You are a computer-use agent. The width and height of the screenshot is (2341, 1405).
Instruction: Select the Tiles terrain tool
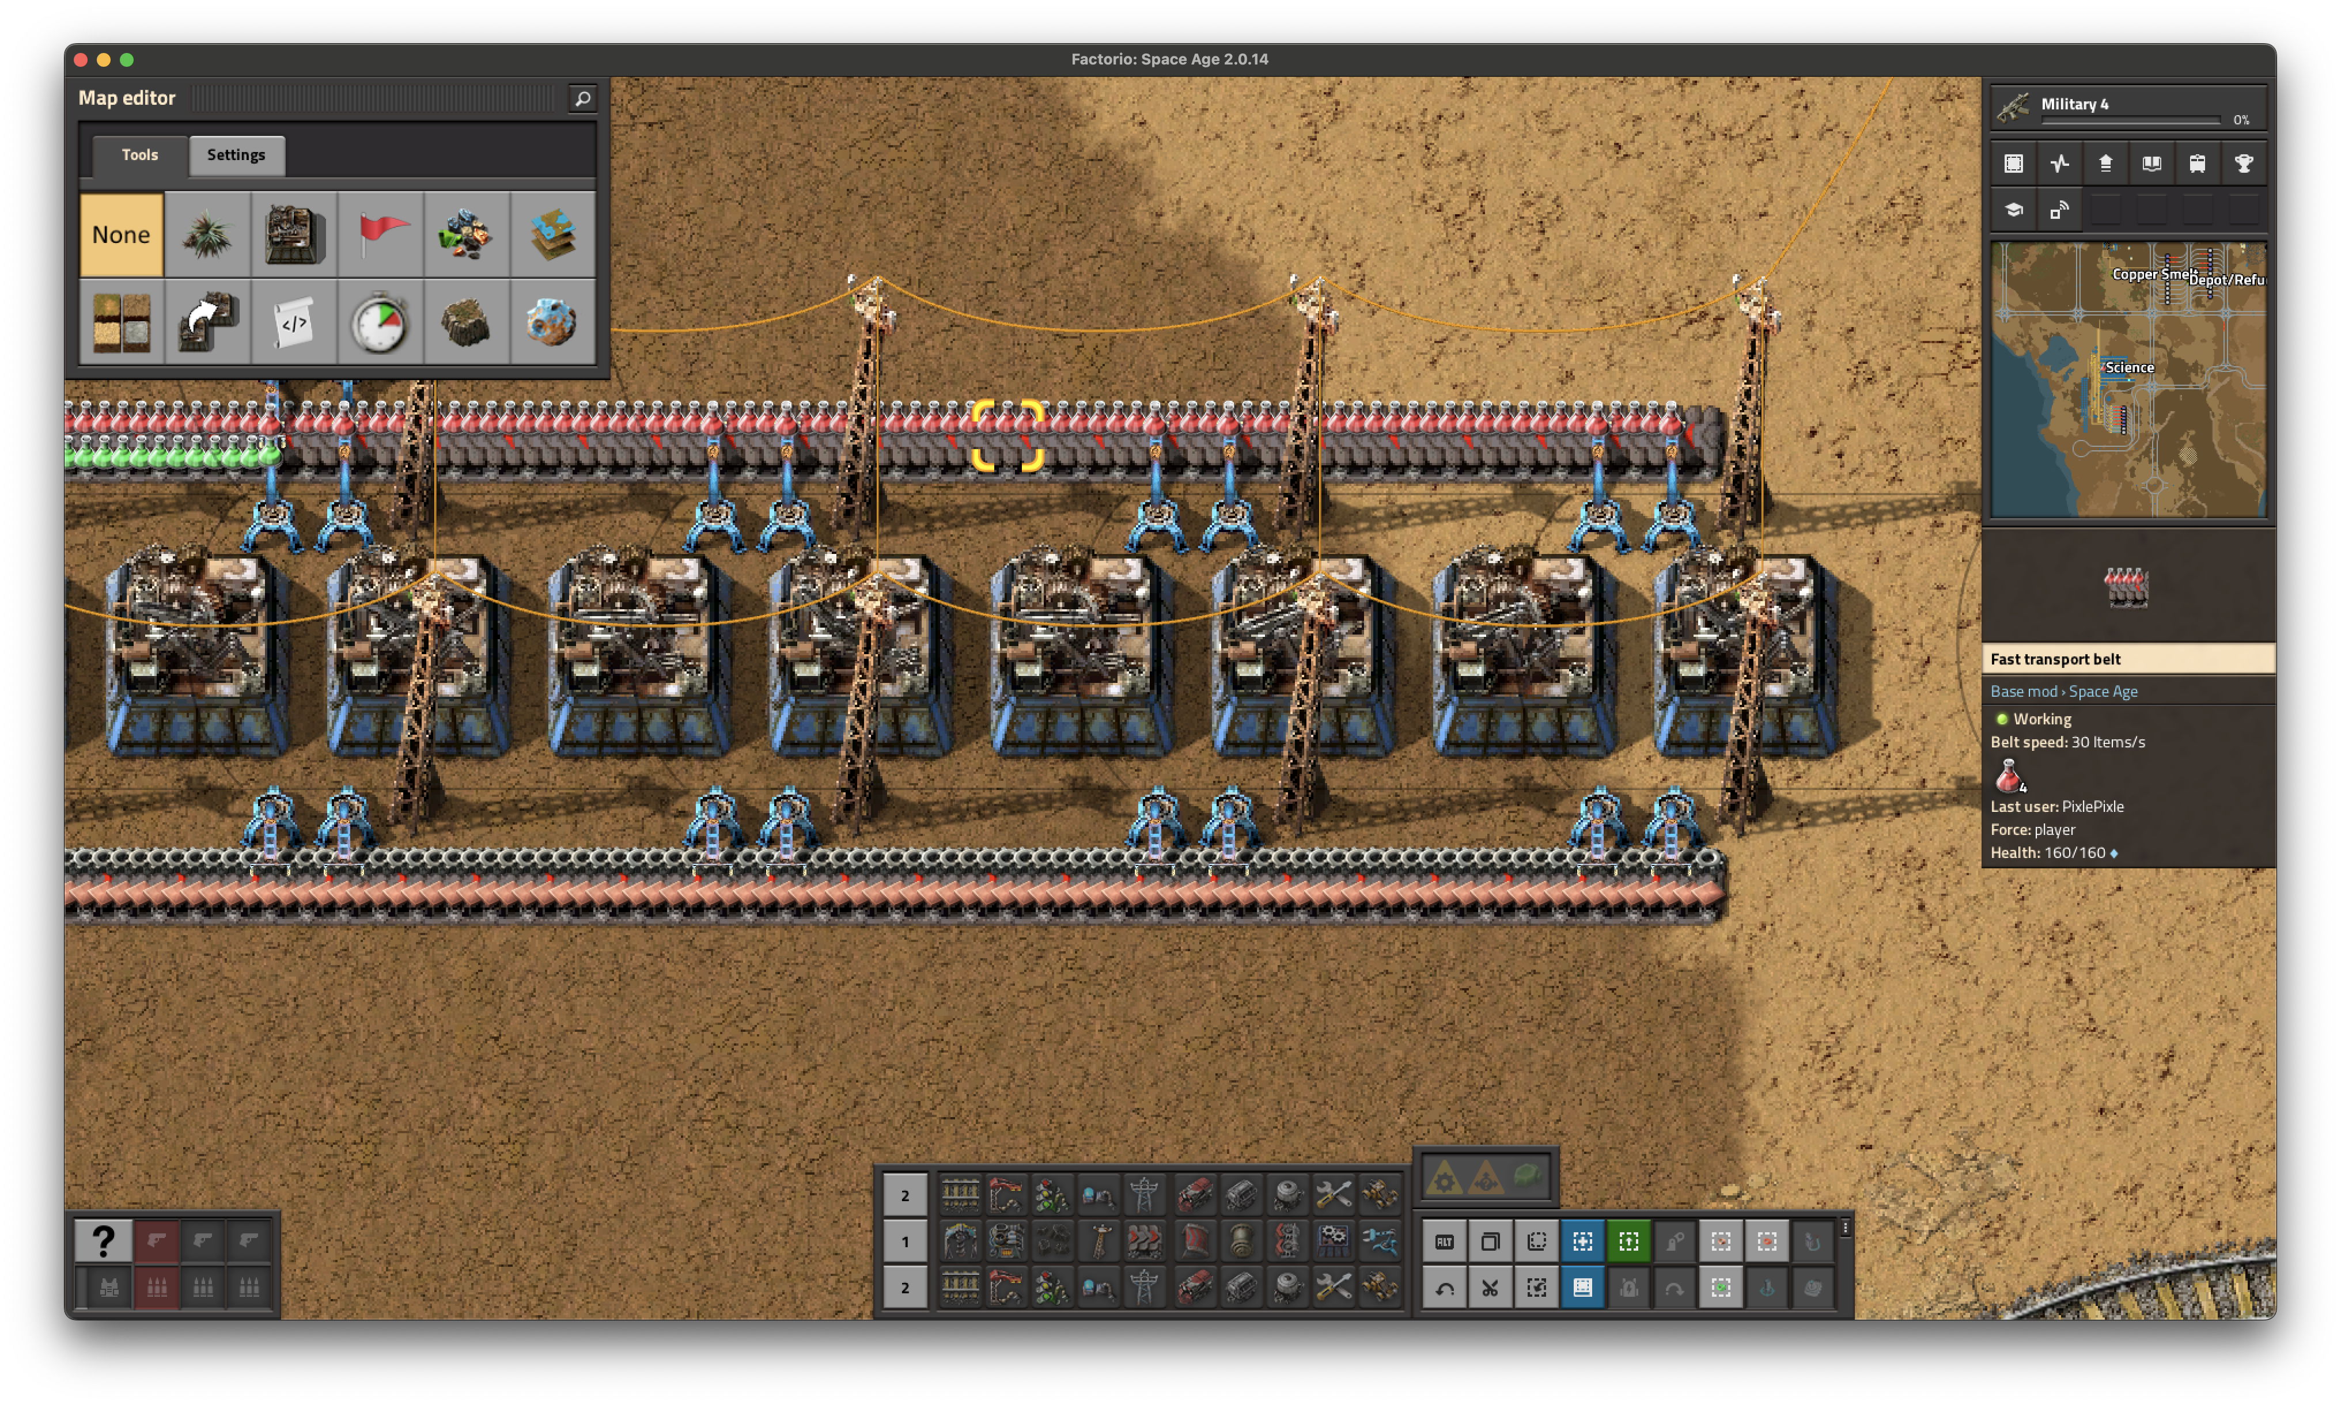[x=121, y=321]
